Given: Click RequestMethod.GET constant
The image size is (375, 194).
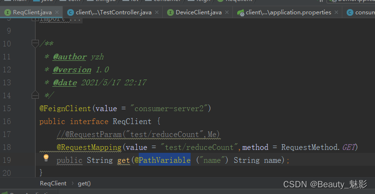Looking at the screenshot, I should tap(318, 147).
